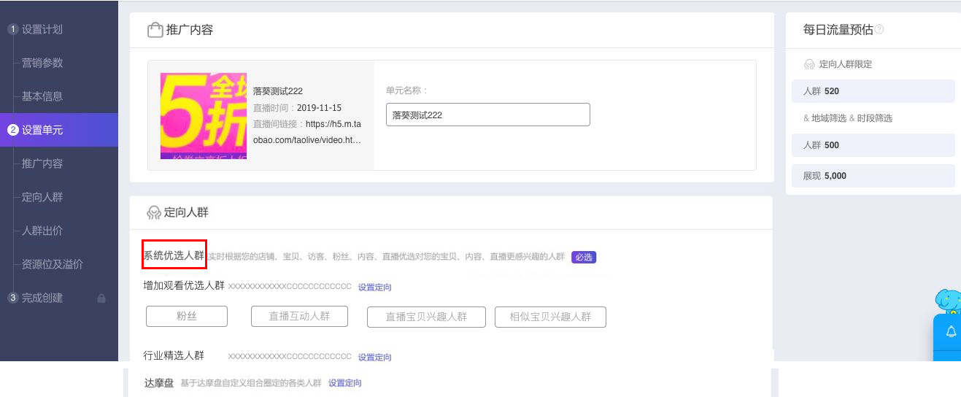The image size is (961, 405).
Task: Click the help icon next to 每日流量预估
Action: pyautogui.click(x=879, y=30)
